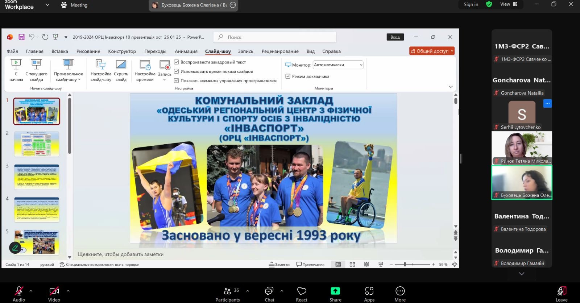Switch to Slide Sorter view icon

(352, 265)
